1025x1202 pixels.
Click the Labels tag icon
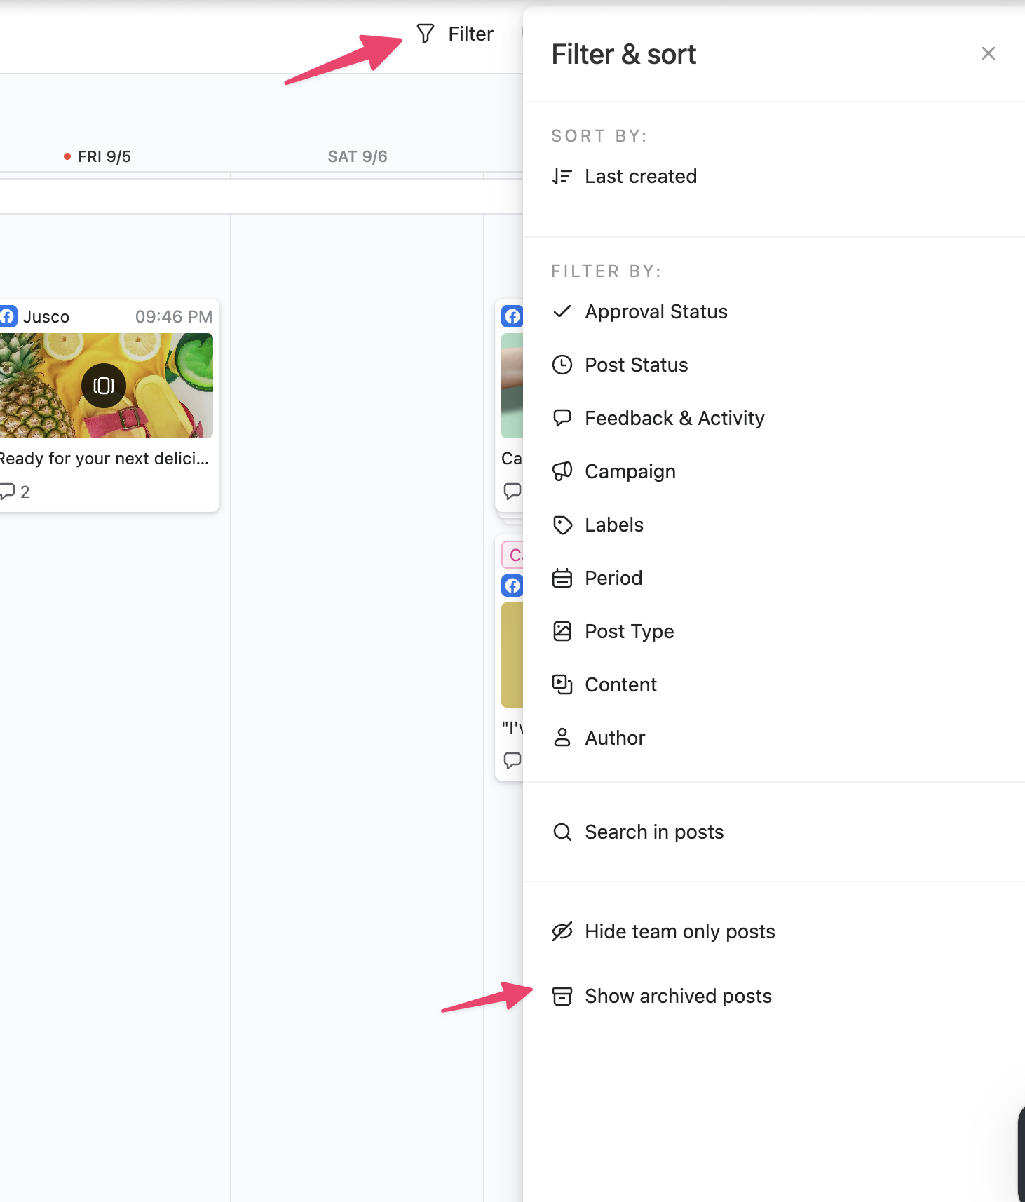click(x=562, y=525)
